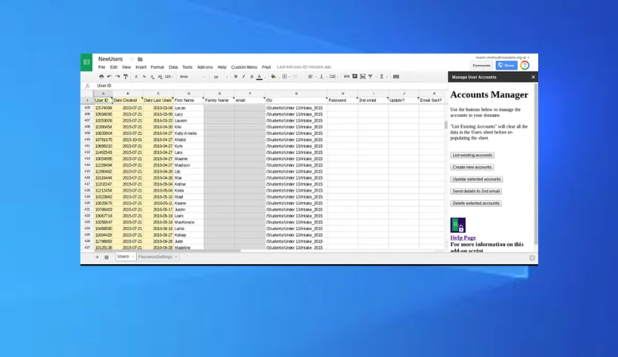618x357 pixels.
Task: Undo the last edit with the undo arrow
Action: click(x=109, y=77)
